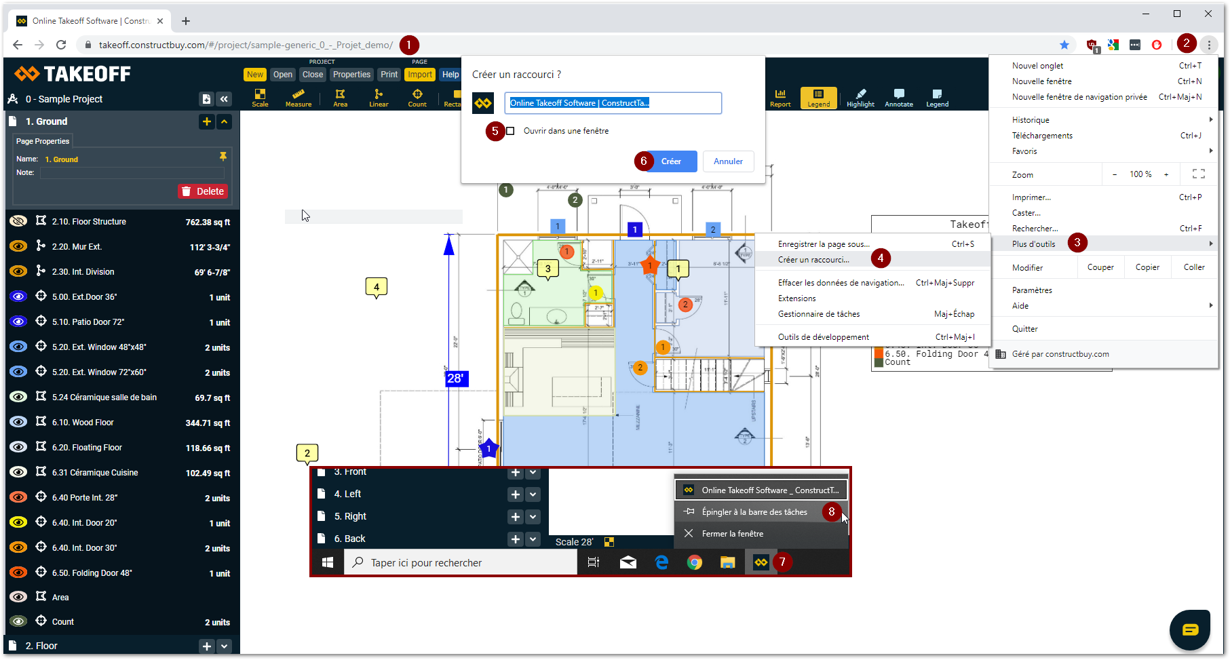Collapse the 1. Ground page section
Image resolution: width=1230 pixels, height=660 pixels.
tap(225, 121)
